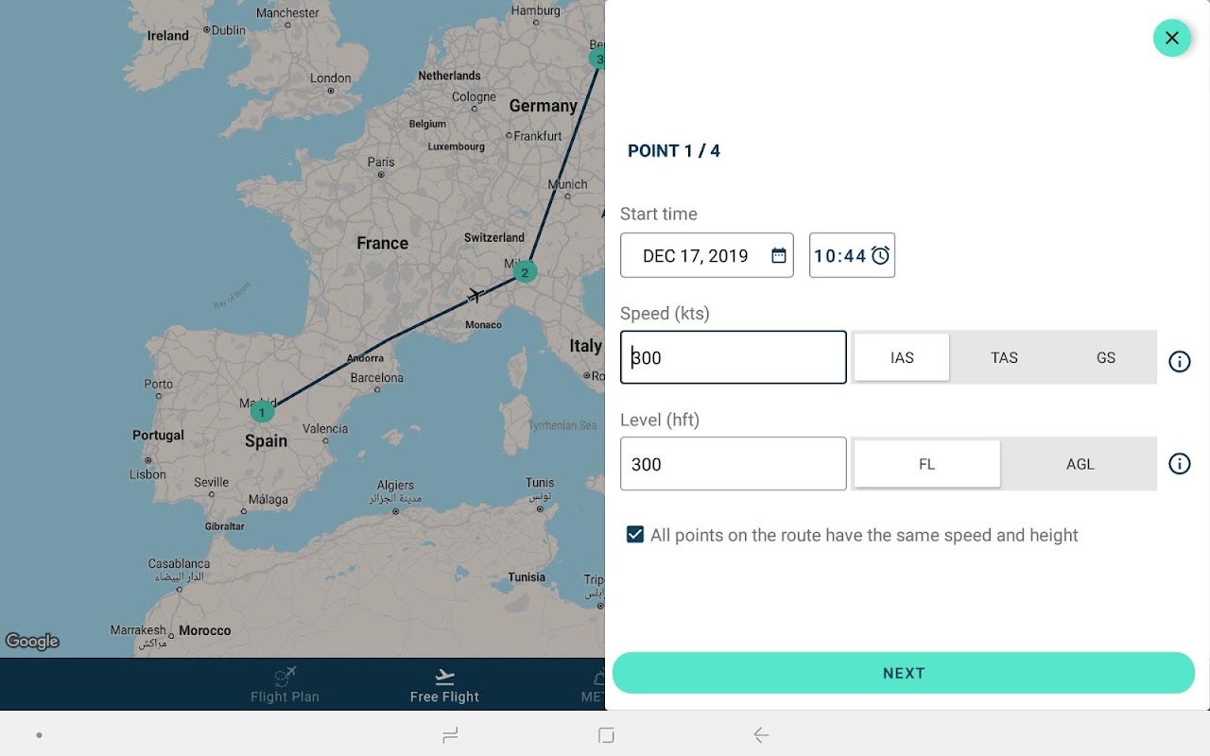Select FL level reference
Viewport: 1210px width, 756px height.
click(926, 464)
